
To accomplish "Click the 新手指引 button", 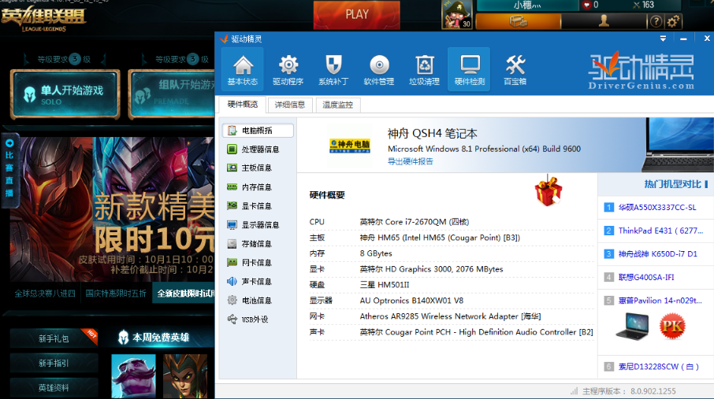I will (54, 363).
